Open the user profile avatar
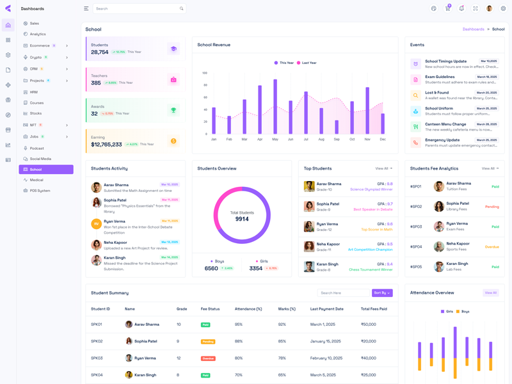Screen dimensions: 512x384 (x=490, y=8)
